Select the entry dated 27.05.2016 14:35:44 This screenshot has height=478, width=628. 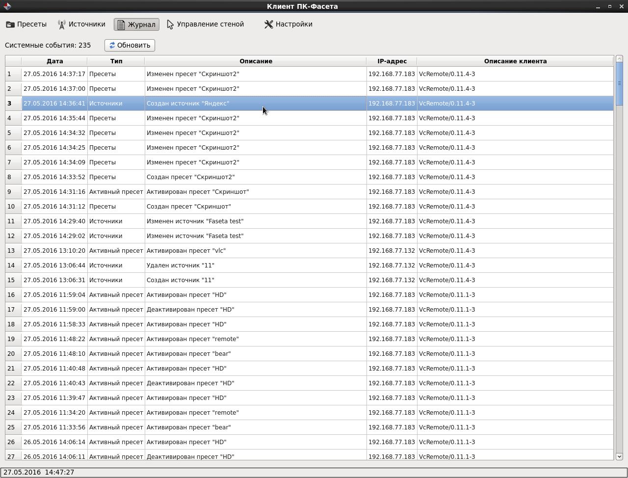click(x=54, y=118)
